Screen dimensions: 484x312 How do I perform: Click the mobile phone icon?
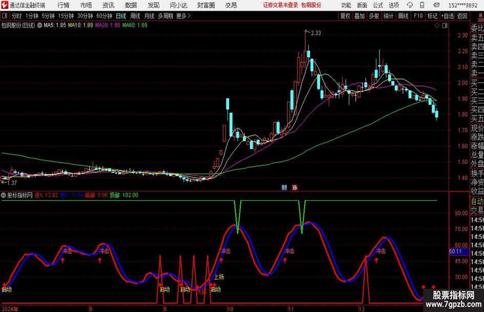pyautogui.click(x=422, y=5)
